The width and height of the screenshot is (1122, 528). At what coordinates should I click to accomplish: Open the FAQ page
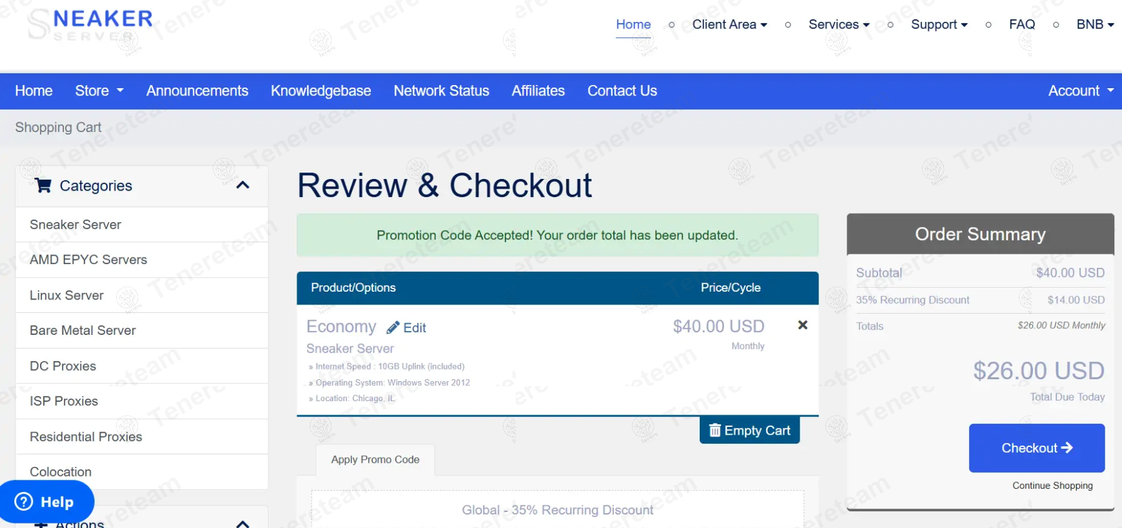1022,24
